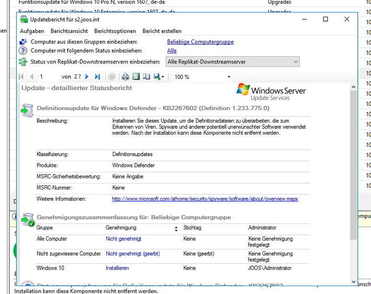Click the downstream server status icon
371x294 pixels.
[x=23, y=62]
